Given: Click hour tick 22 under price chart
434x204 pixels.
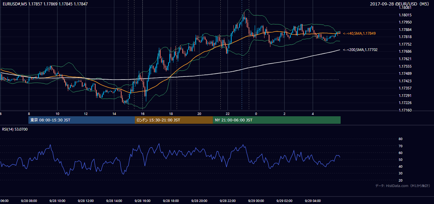Looking at the screenshot, I should (x=228, y=114).
